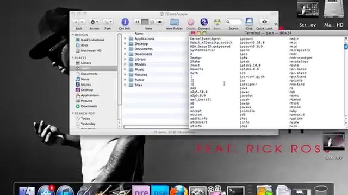Switch Finder to Cover Flow view
348x195 pixels.
(159, 22)
